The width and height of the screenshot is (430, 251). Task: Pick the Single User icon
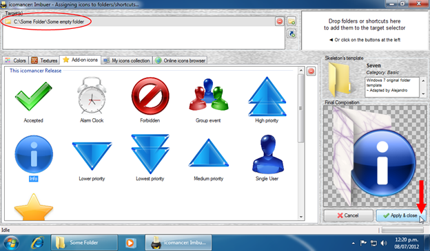(x=267, y=154)
